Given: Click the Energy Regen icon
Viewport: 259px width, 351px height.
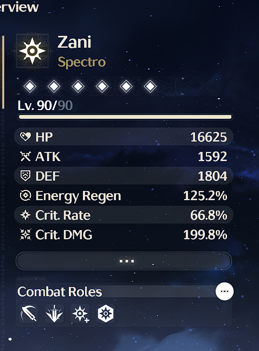Looking at the screenshot, I should click(25, 195).
